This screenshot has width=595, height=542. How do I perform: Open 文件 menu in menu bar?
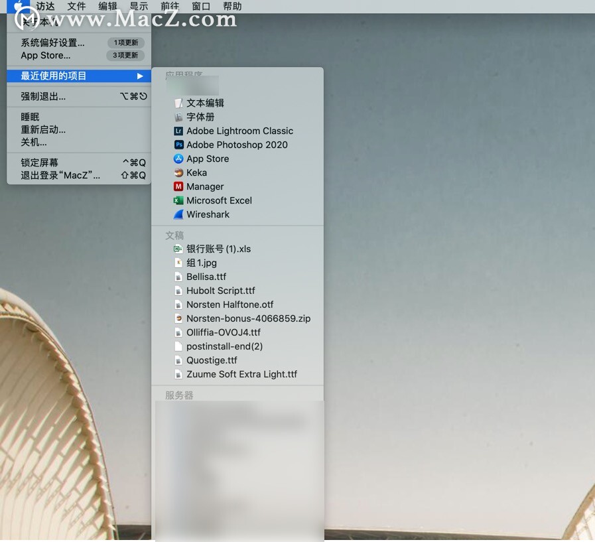(76, 6)
